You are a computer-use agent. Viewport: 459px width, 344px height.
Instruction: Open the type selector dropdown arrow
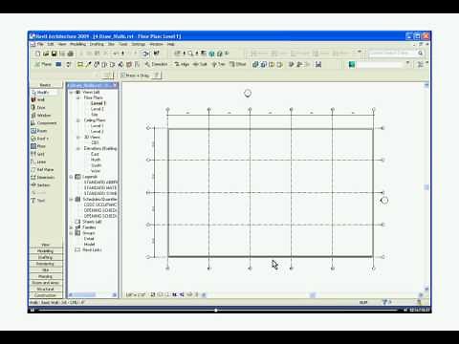tap(407, 64)
